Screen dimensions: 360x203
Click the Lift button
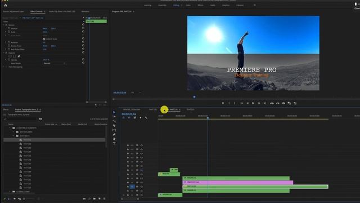click(x=272, y=103)
